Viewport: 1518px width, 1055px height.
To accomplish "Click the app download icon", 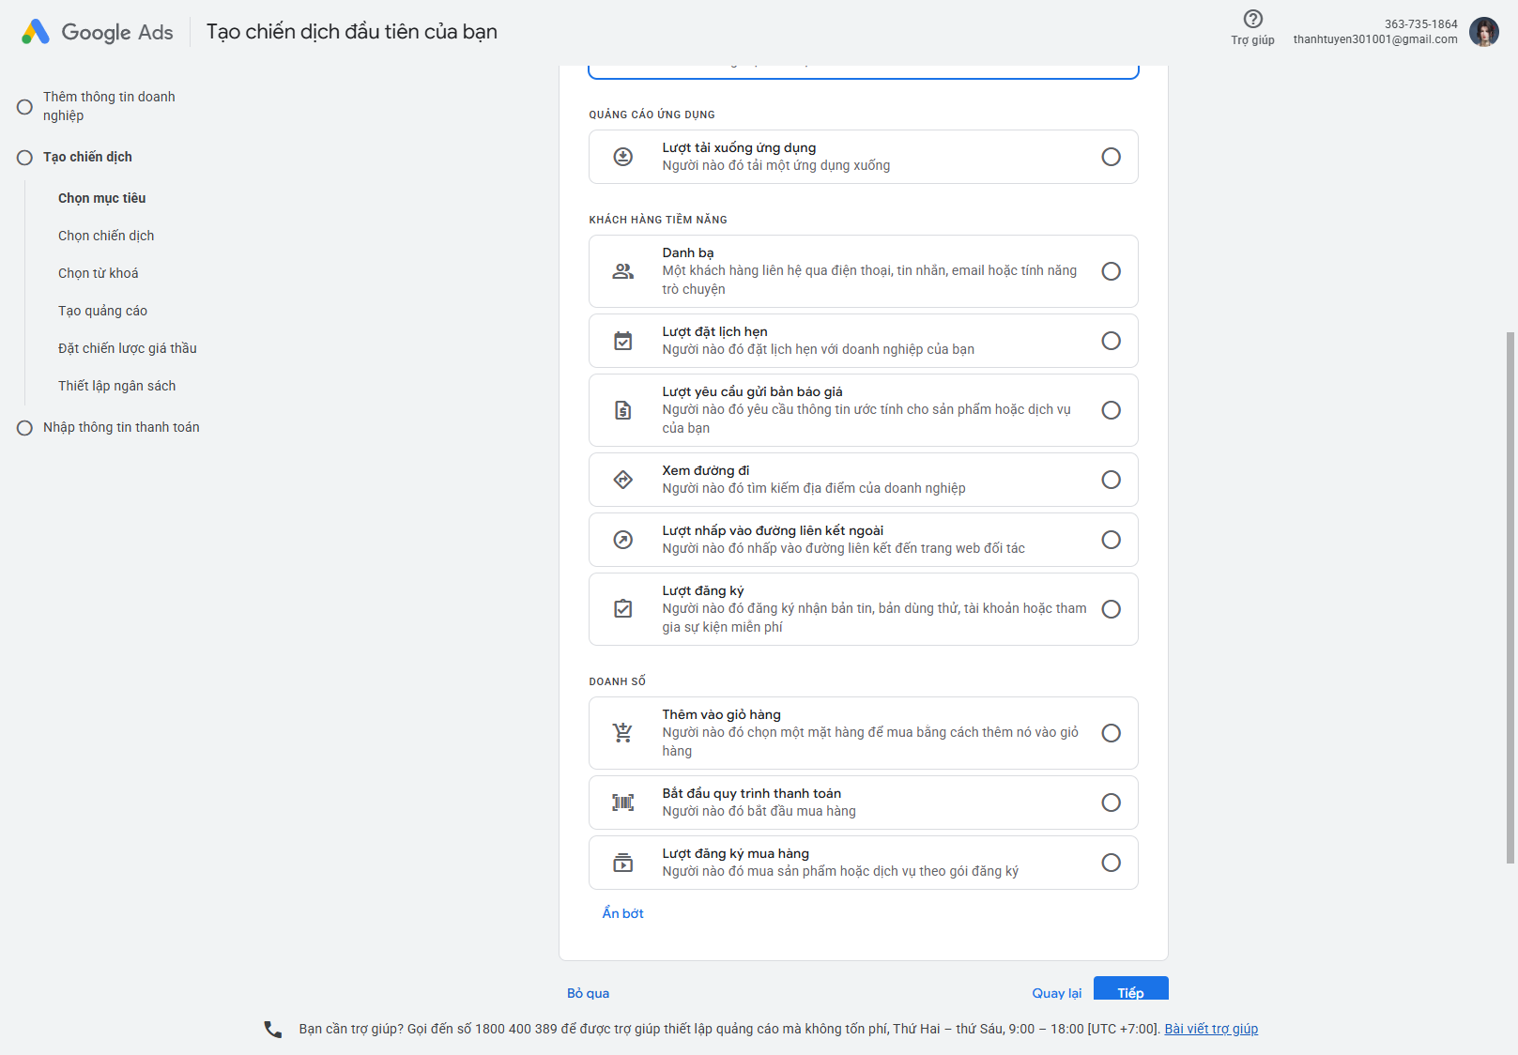I will point(622,157).
